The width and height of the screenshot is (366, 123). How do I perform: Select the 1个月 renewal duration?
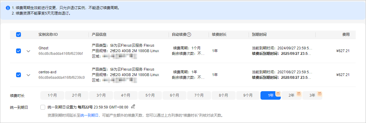[x=52, y=95]
